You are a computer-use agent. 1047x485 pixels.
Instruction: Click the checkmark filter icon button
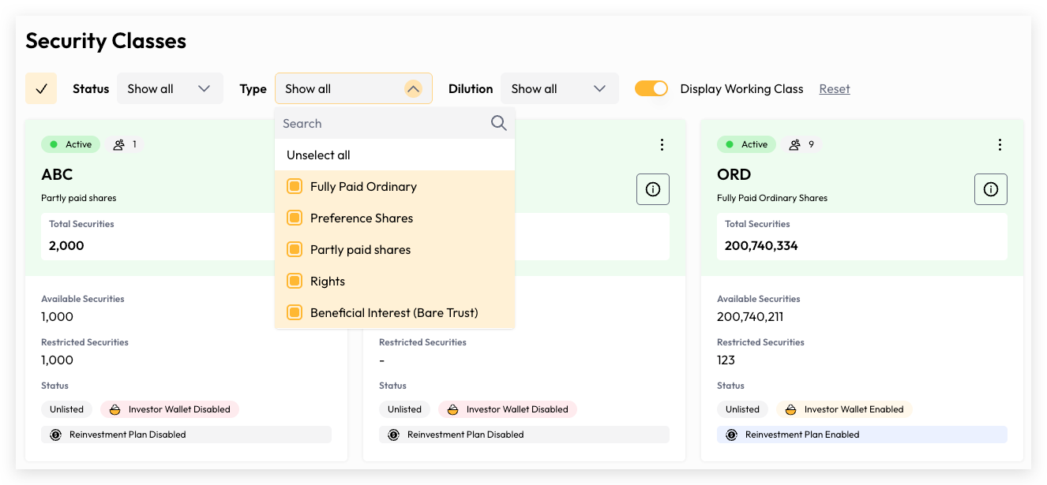pyautogui.click(x=41, y=88)
